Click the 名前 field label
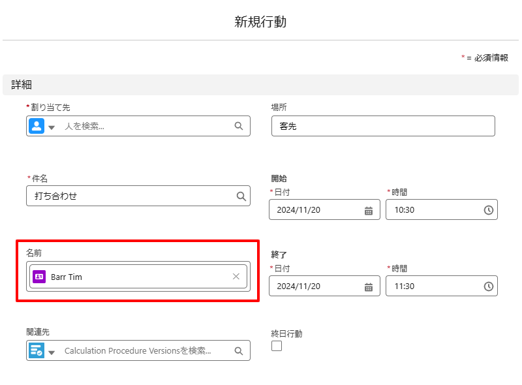522x385 pixels. pos(34,253)
